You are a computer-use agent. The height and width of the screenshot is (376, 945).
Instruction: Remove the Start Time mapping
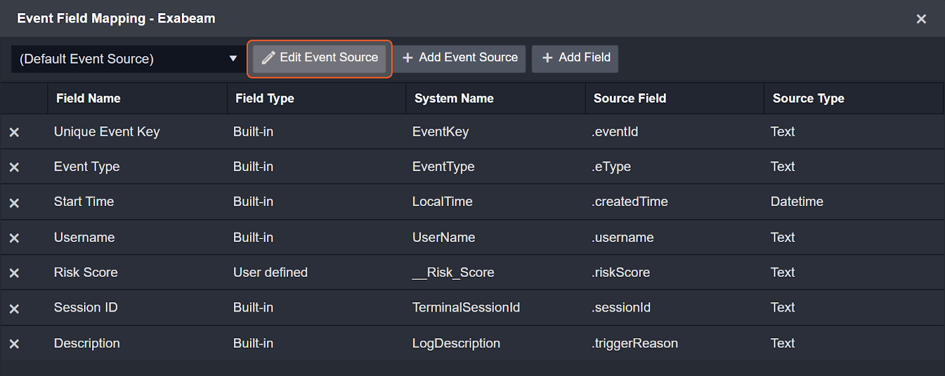click(x=14, y=202)
